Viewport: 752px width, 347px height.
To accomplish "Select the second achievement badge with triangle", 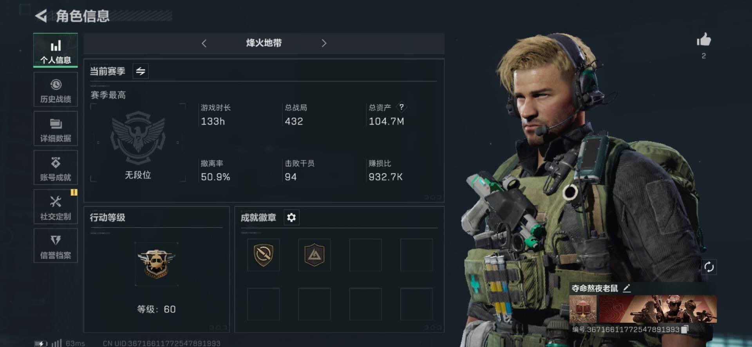I will pyautogui.click(x=315, y=255).
